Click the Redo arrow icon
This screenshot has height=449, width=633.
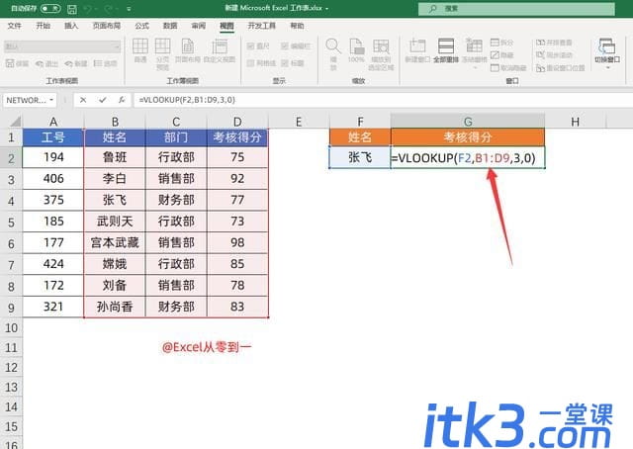coord(110,9)
